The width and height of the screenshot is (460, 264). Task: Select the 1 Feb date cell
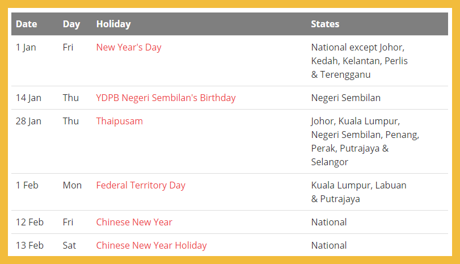click(27, 185)
